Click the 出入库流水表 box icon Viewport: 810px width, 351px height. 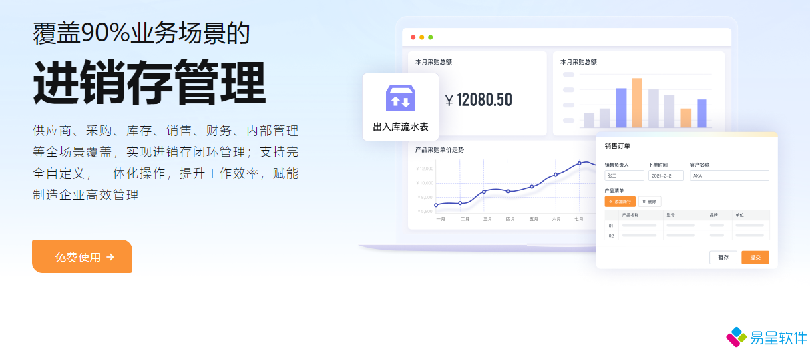point(401,98)
